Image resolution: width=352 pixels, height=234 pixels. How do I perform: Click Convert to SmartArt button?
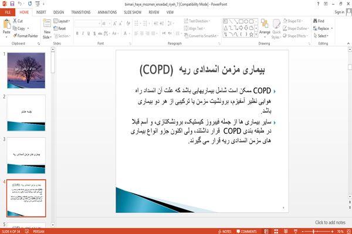pos(201,36)
